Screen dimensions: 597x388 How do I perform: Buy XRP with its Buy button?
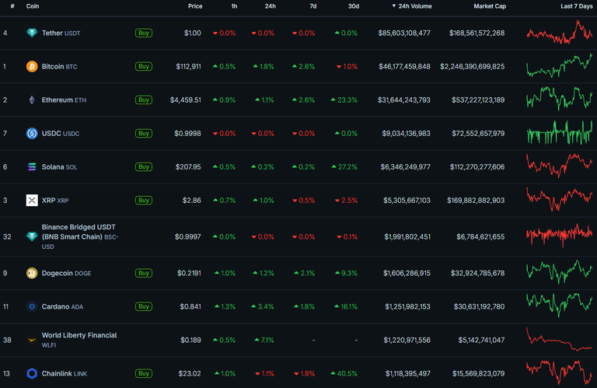[x=144, y=201]
